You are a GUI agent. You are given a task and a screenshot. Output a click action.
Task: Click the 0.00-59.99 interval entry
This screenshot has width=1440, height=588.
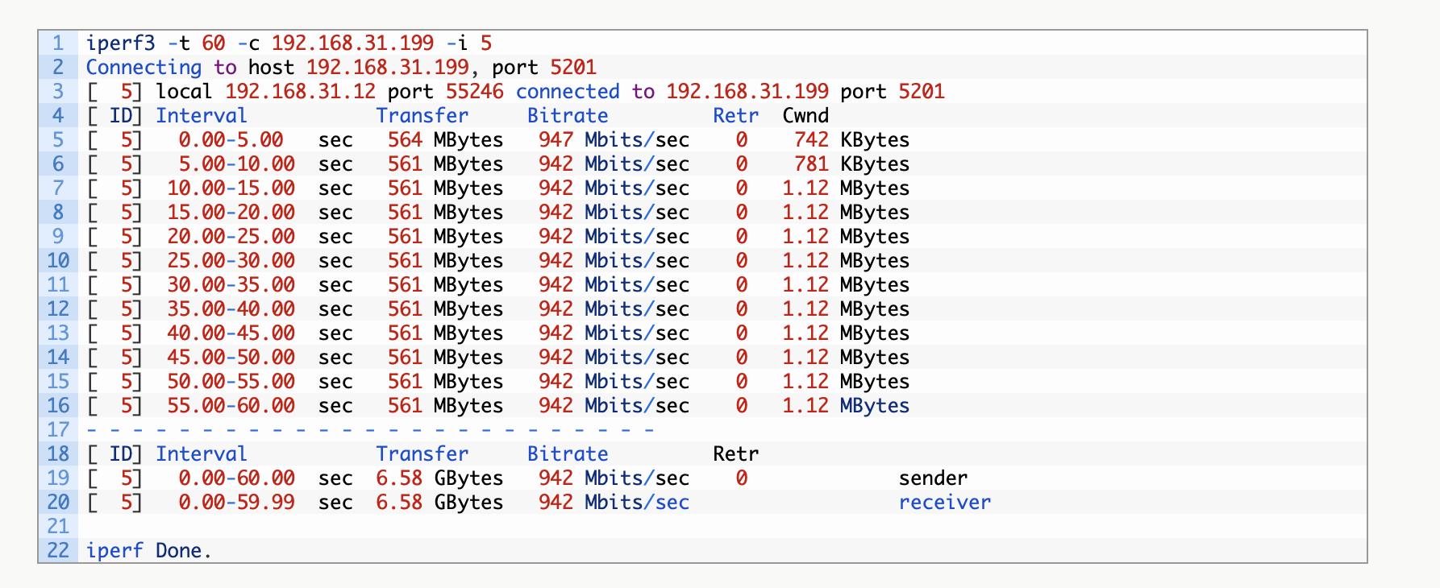click(236, 503)
